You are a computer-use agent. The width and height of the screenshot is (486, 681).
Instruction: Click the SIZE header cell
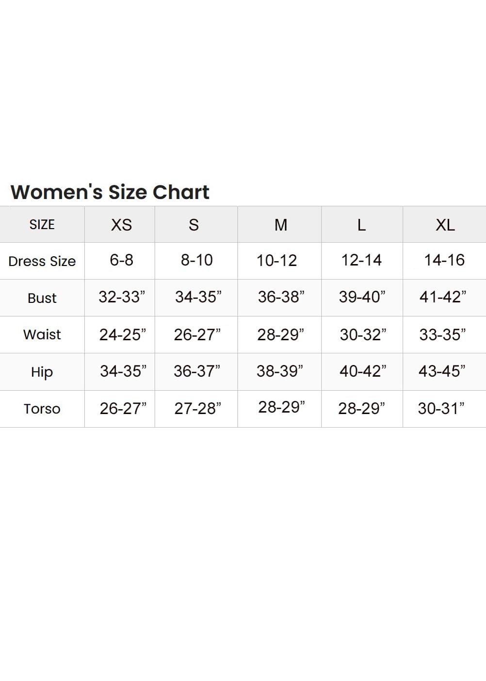(42, 225)
